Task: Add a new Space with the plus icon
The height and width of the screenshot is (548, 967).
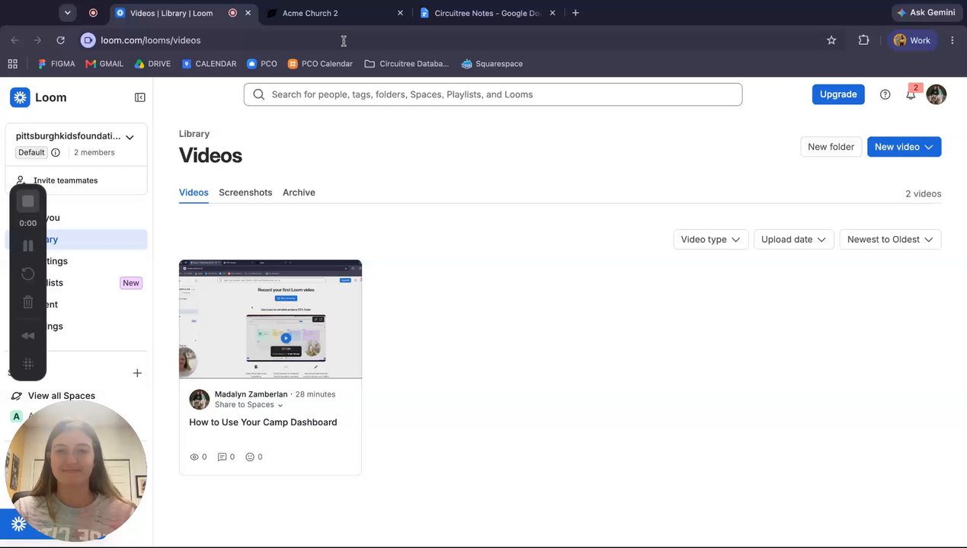Action: point(137,373)
